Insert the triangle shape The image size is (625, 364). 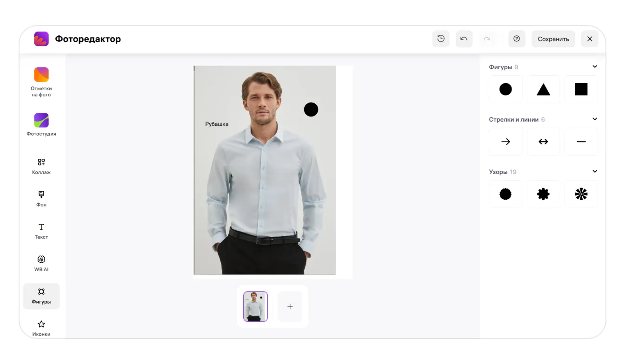pyautogui.click(x=543, y=89)
